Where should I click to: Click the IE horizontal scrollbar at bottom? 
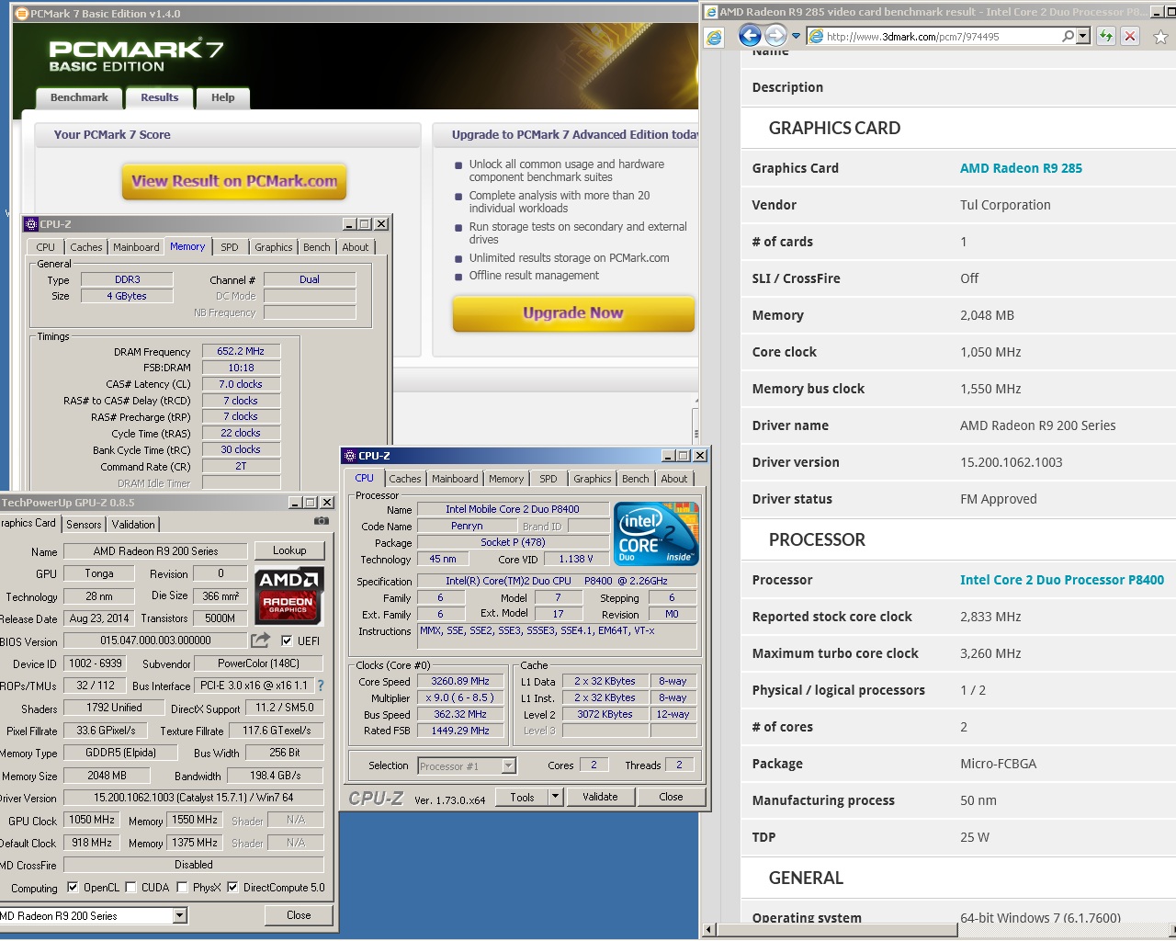[836, 931]
